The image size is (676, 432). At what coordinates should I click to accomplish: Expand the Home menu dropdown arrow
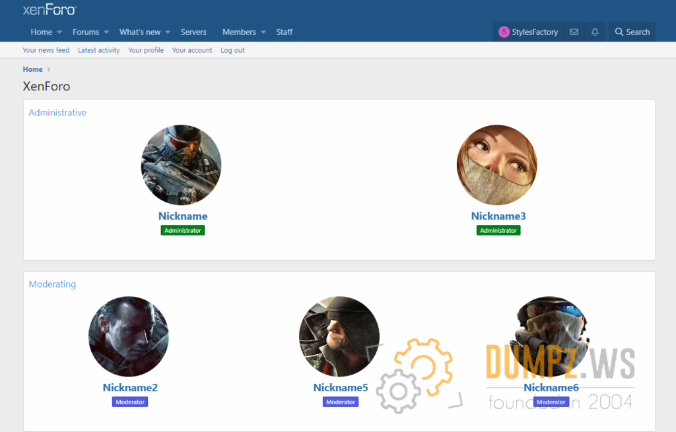coord(59,32)
